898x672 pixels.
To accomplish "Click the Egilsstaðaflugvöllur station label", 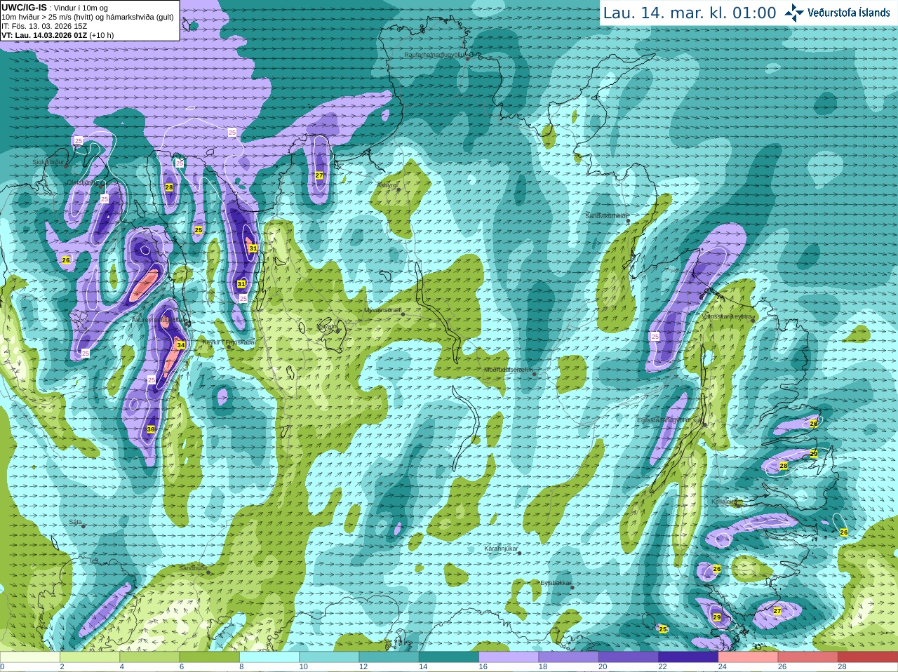I will tap(670, 420).
